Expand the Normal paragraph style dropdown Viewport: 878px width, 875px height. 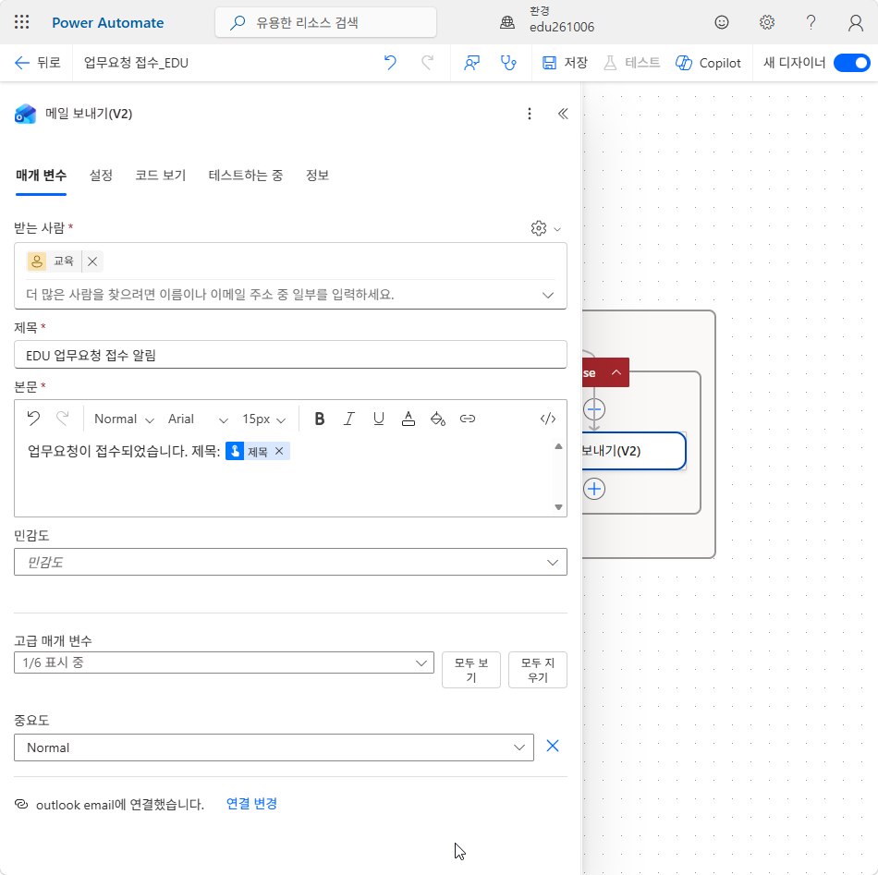click(x=124, y=419)
